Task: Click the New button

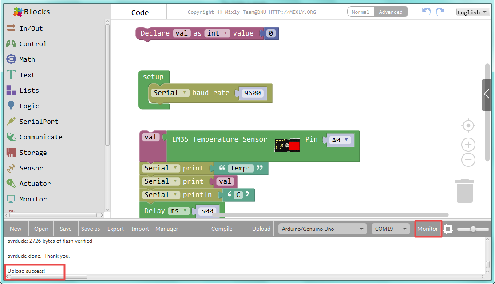Action: pyautogui.click(x=16, y=229)
